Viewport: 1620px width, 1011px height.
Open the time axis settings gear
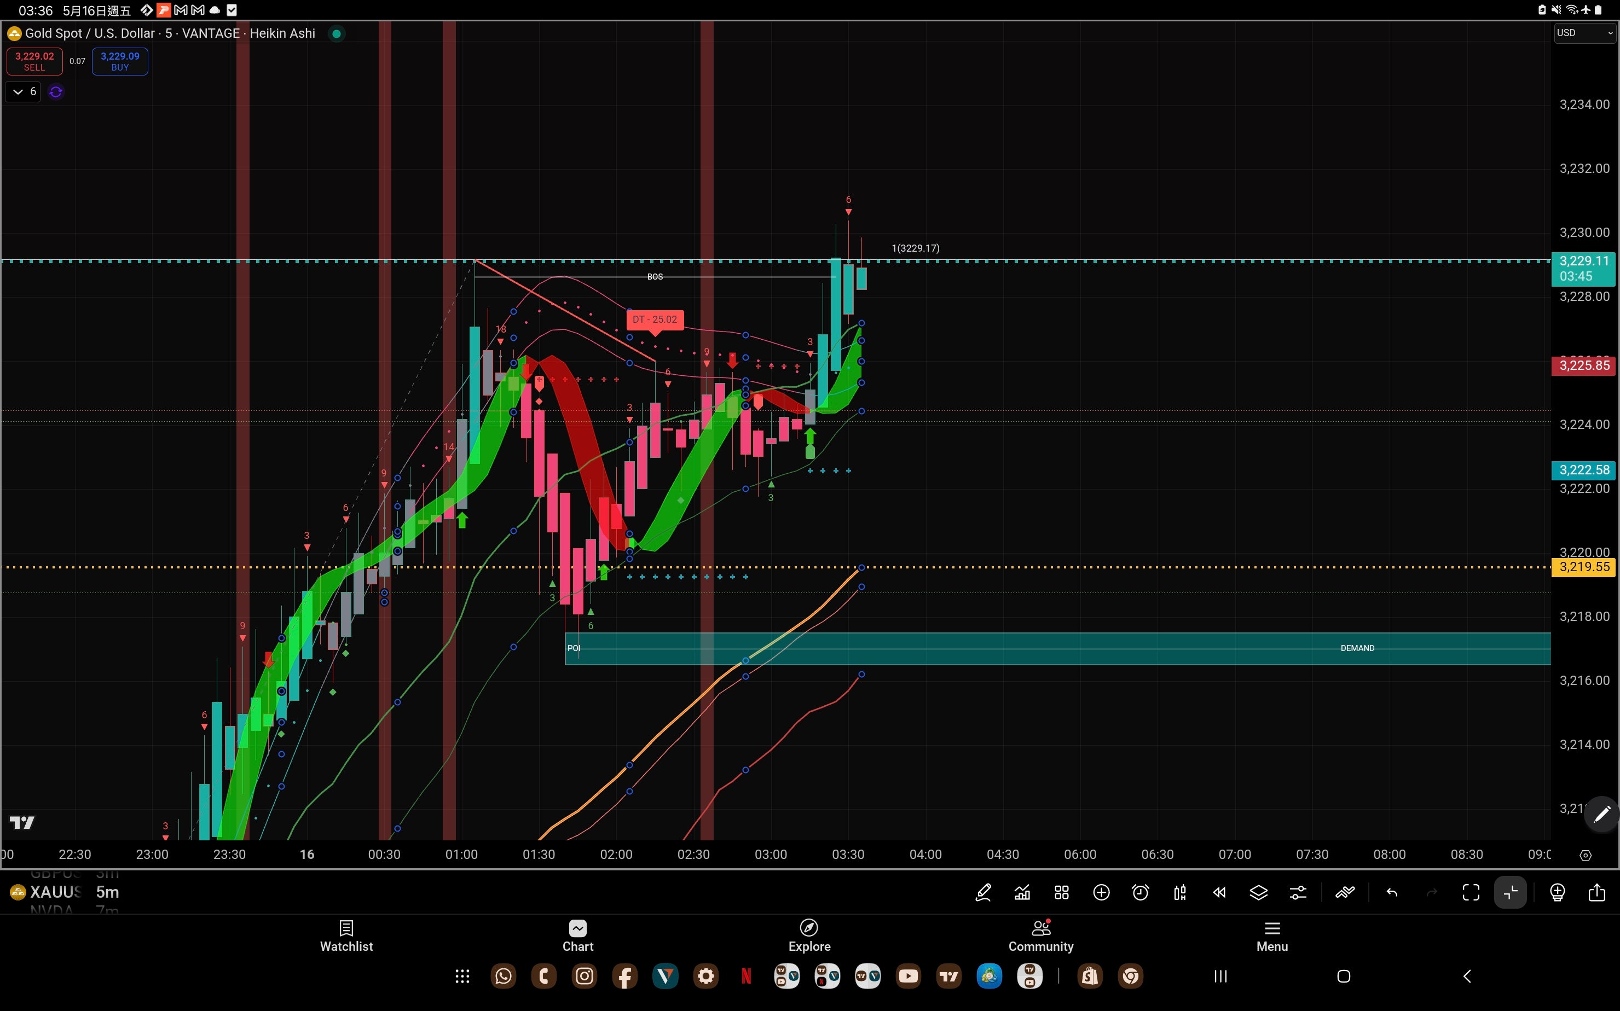pyautogui.click(x=1585, y=855)
